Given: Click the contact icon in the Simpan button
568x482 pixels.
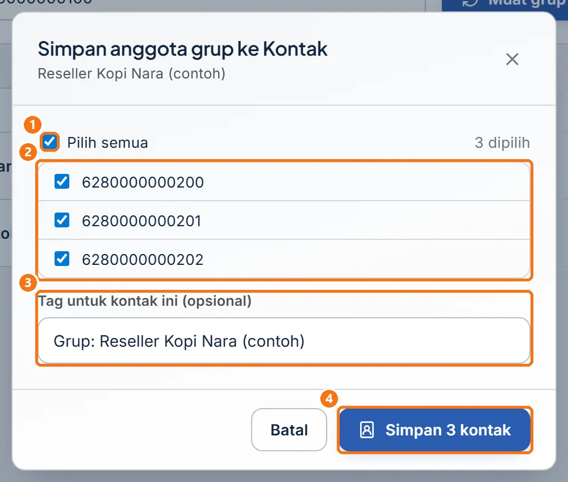Looking at the screenshot, I should coord(366,430).
